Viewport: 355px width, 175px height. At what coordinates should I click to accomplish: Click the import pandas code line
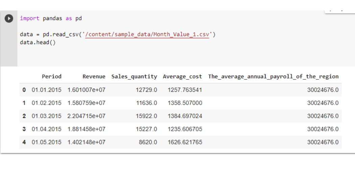51,19
